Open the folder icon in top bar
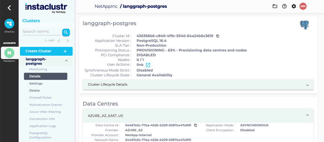Image resolution: width=324 pixels, height=142 pixels. tap(275, 7)
